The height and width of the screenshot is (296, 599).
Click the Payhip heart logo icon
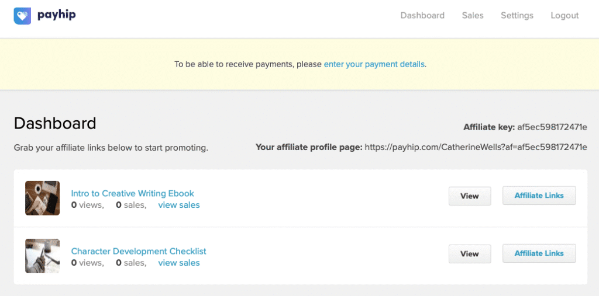click(22, 15)
